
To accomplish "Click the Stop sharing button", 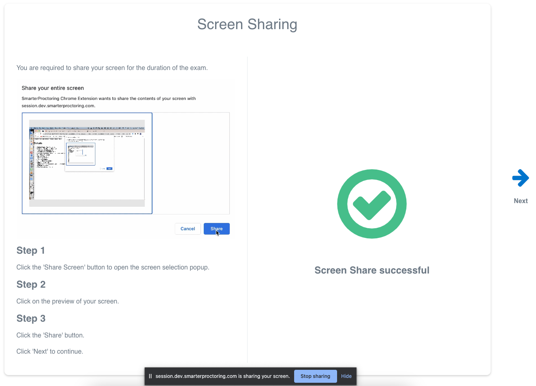I will (315, 376).
